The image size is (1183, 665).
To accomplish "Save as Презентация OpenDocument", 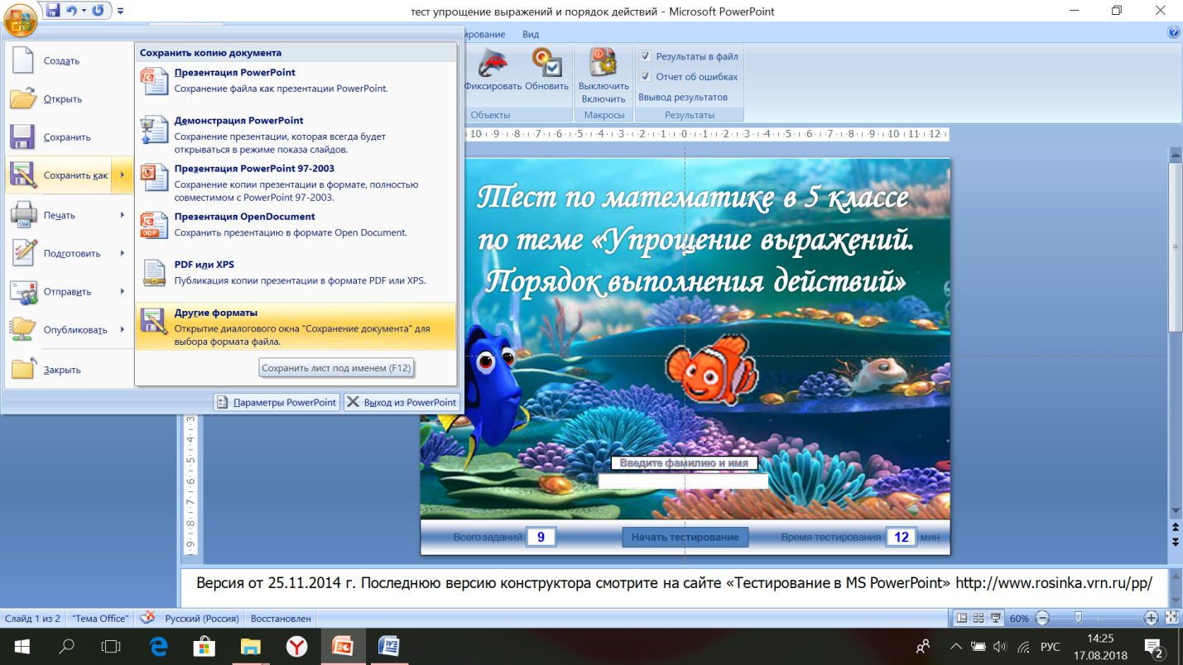I will coord(296,224).
